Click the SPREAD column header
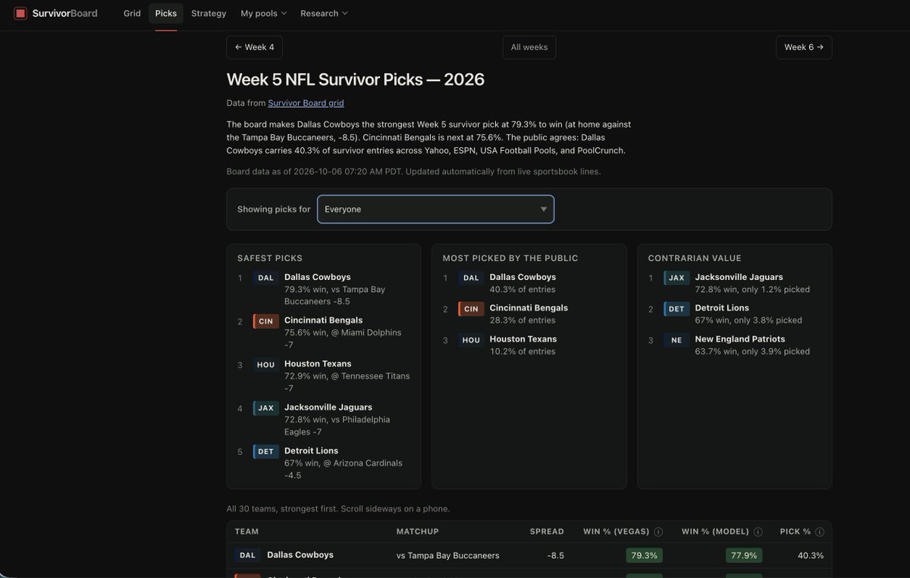The height and width of the screenshot is (578, 910). (547, 532)
